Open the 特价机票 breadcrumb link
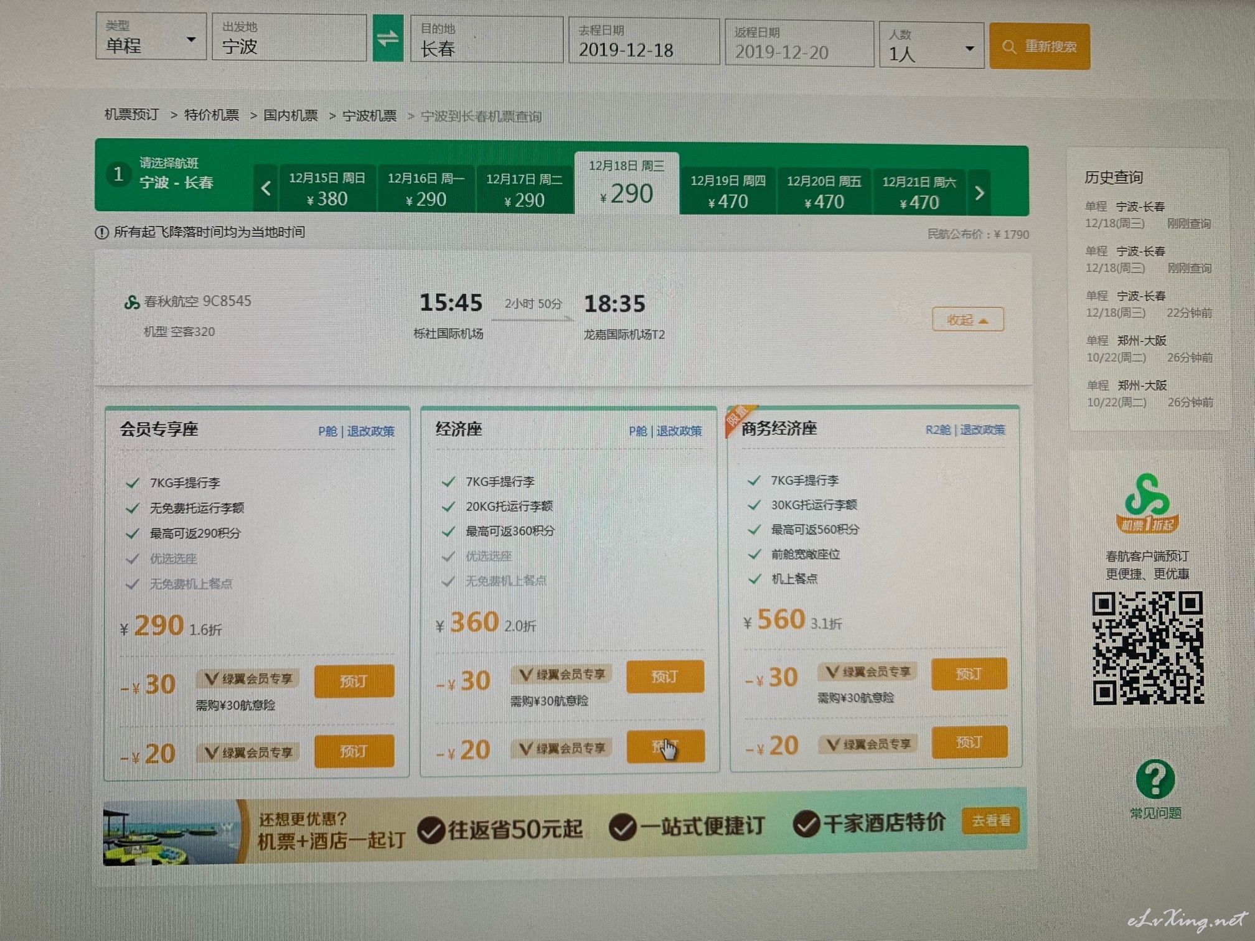 pyautogui.click(x=211, y=115)
